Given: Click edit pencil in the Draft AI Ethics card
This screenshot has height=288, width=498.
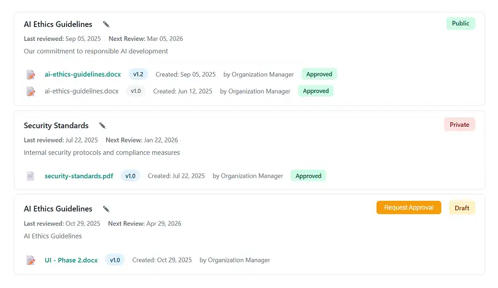Looking at the screenshot, I should (106, 209).
